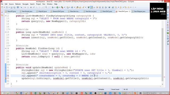Open the Package Explorer sidebar icon
Viewport: 170px width, 95px height.
pyautogui.click(x=2, y=15)
